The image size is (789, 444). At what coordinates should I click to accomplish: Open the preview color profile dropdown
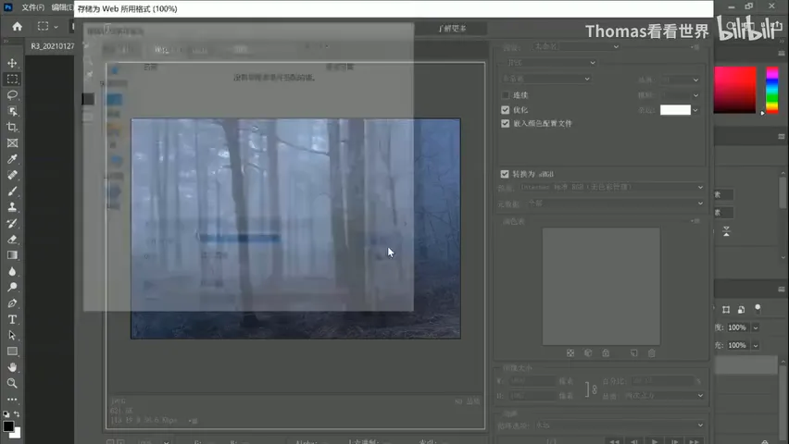click(x=612, y=187)
